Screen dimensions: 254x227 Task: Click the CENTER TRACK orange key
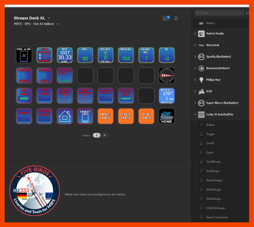(x=126, y=116)
